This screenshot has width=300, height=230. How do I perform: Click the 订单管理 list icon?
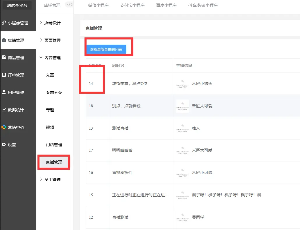click(4, 75)
